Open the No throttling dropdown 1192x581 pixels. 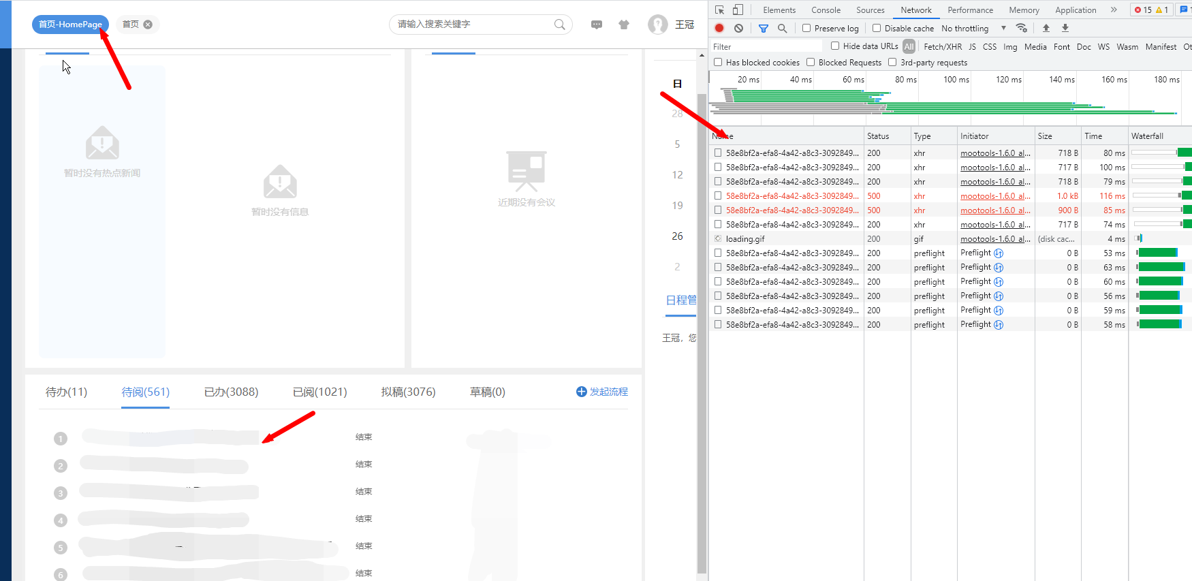click(x=974, y=28)
